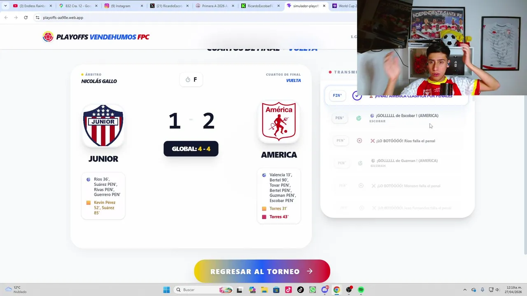The width and height of the screenshot is (527, 296).
Task: Open Google Chrome from the taskbar
Action: point(337,290)
